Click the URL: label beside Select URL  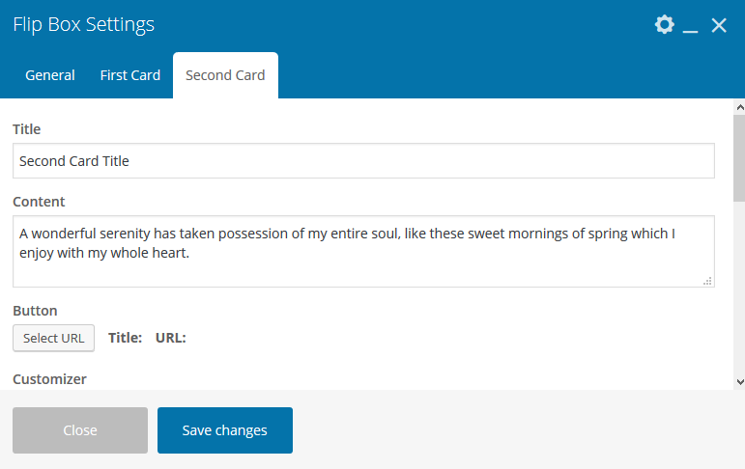171,338
